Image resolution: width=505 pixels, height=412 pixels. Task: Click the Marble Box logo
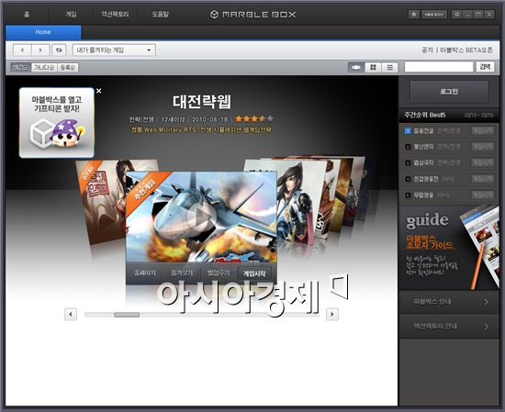click(252, 14)
